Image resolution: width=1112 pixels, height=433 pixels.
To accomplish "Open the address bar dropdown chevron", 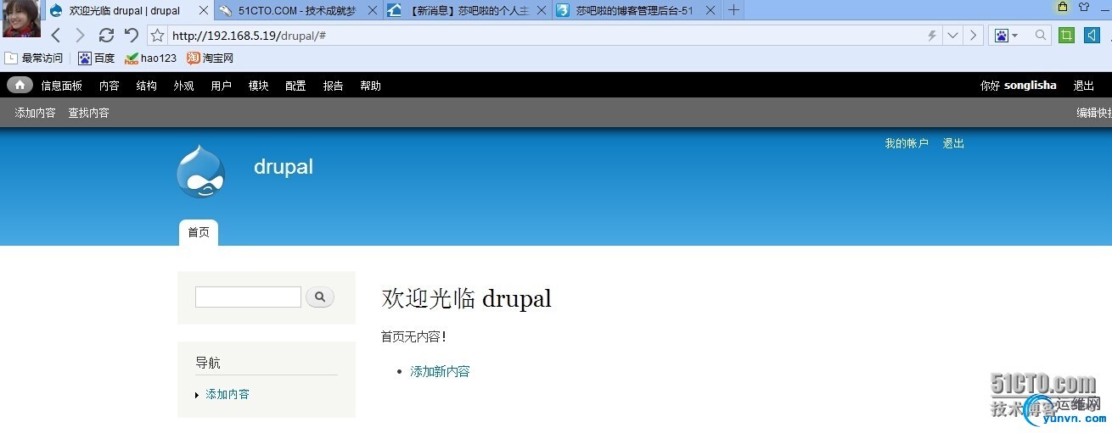I will (x=952, y=36).
